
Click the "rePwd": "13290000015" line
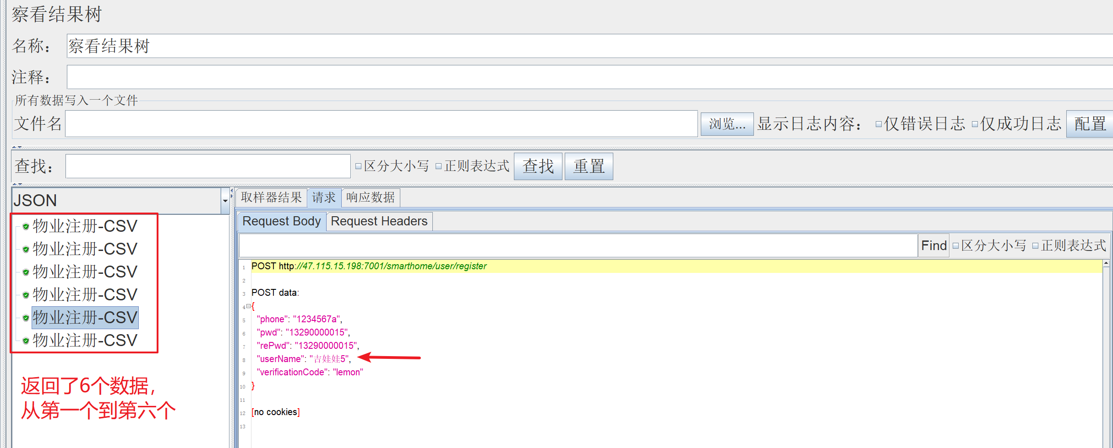308,346
